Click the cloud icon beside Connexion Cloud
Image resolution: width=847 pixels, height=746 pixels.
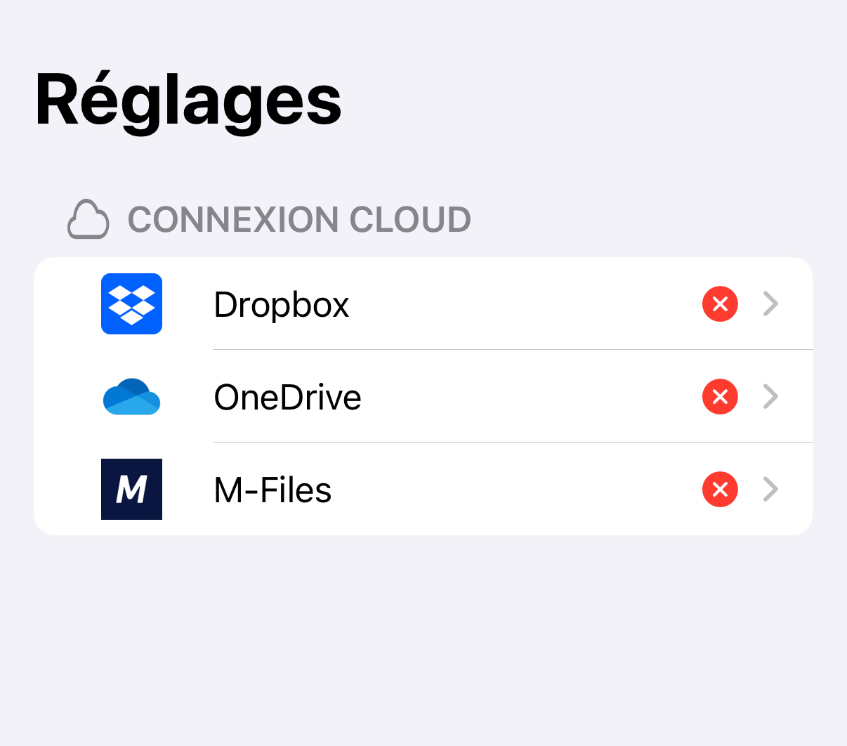point(88,220)
